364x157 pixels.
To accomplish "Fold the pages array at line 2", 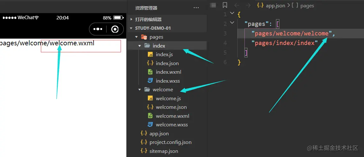I will [232, 23].
